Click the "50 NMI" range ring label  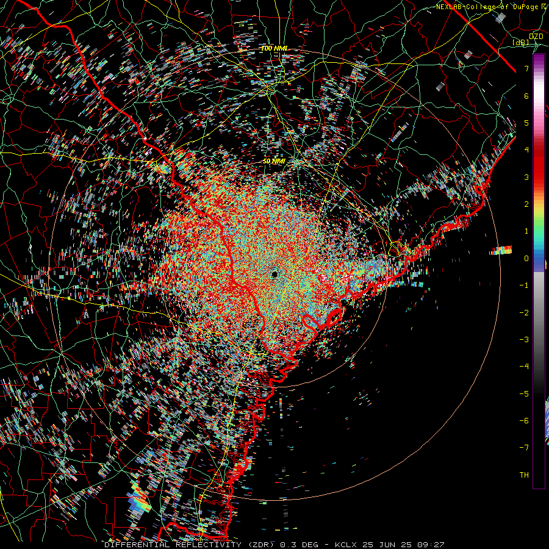click(274, 161)
